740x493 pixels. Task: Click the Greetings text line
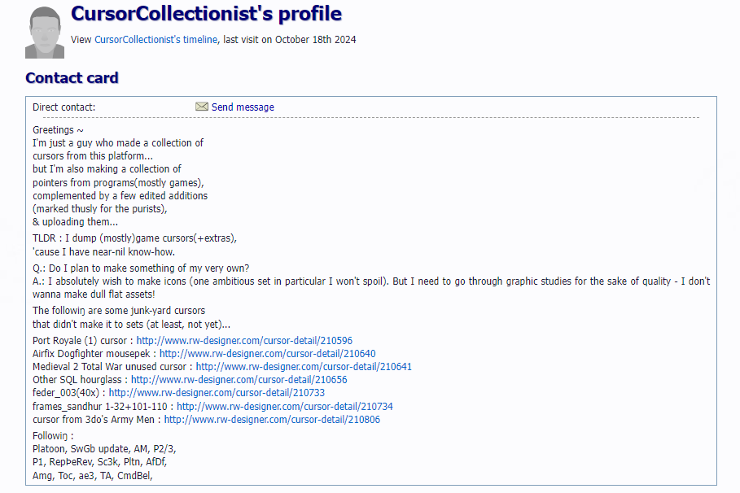click(x=58, y=129)
